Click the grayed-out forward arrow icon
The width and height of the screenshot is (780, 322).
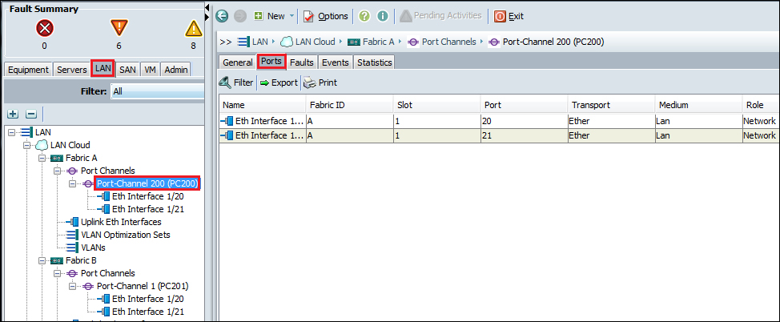tap(239, 16)
